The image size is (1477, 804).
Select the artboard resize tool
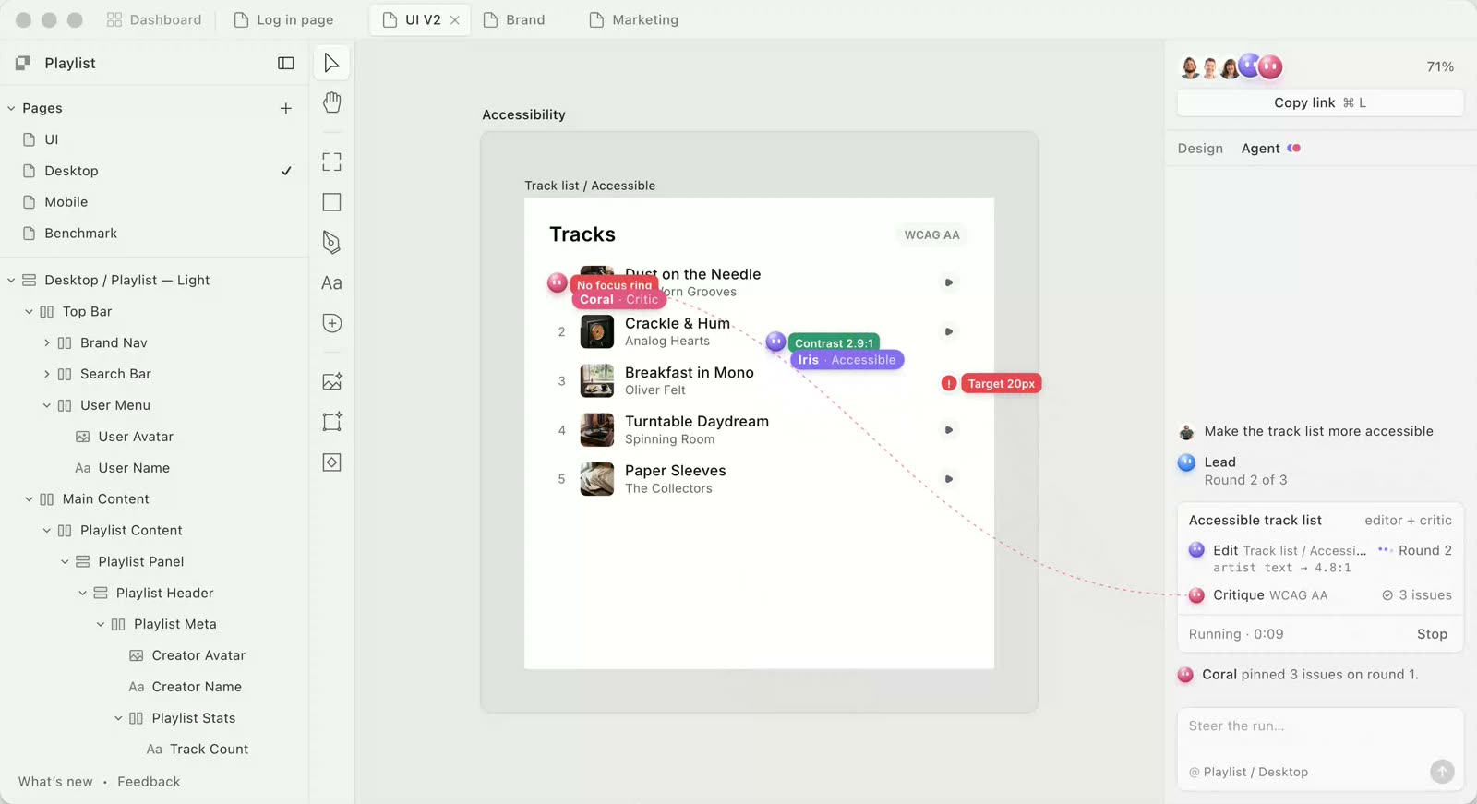click(331, 422)
